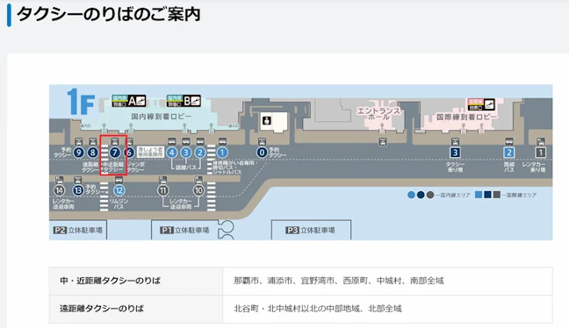Click the 国際線到着ロビー area on map

466,117
